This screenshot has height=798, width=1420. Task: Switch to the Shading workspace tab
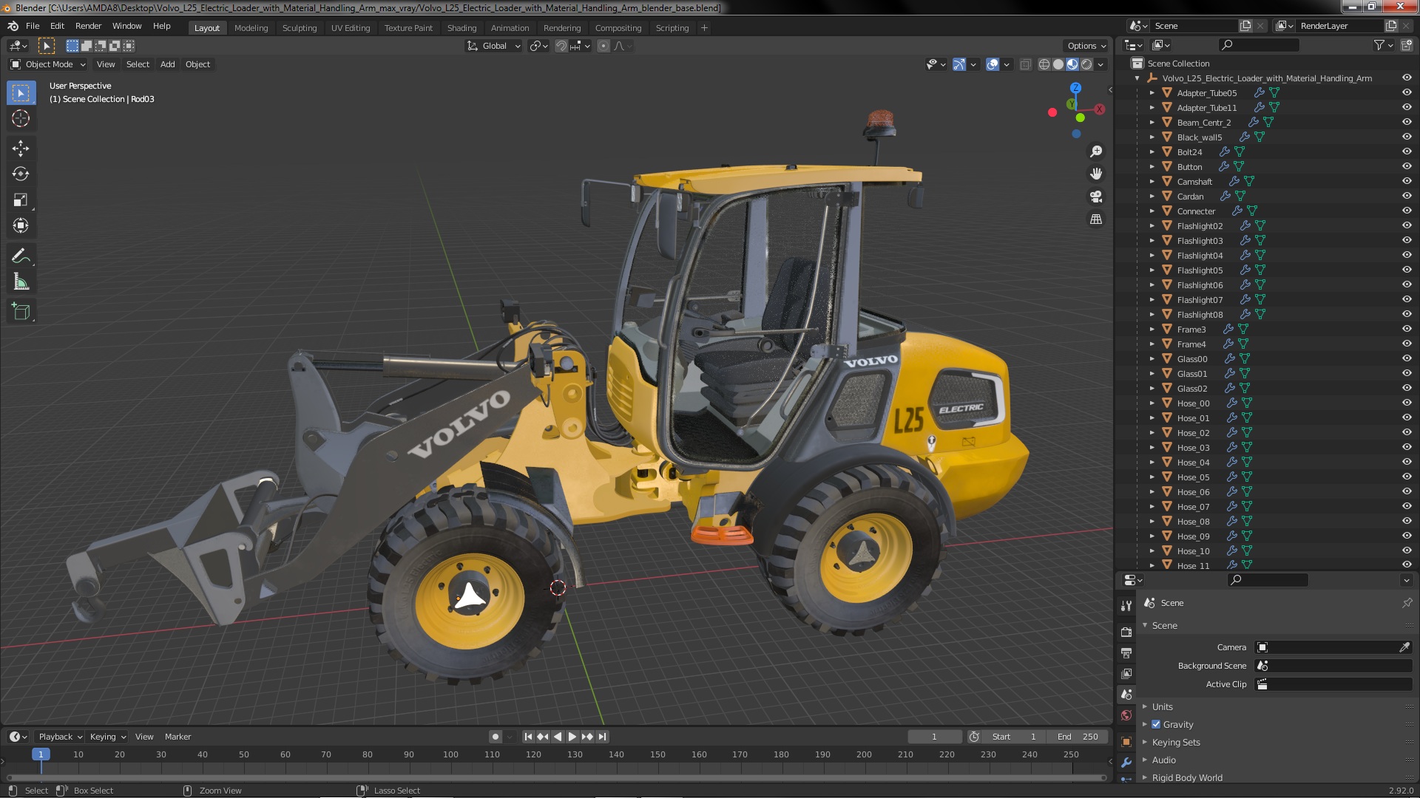(x=461, y=28)
